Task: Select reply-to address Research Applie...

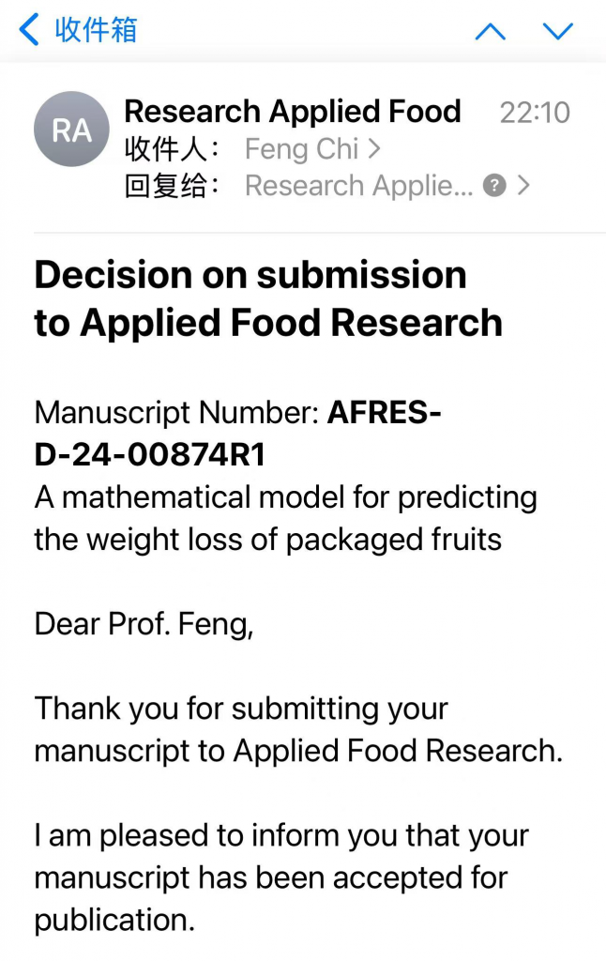Action: pos(359,186)
